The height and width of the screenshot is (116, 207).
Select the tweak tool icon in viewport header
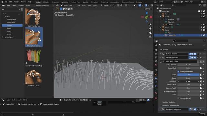pyautogui.click(x=57, y=9)
